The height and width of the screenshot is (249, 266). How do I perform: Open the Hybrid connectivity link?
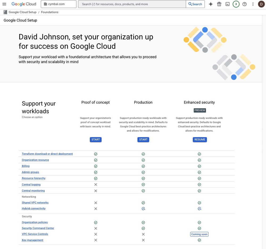34,209
